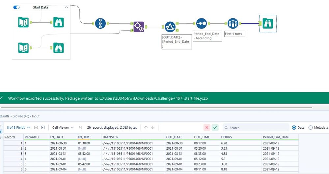Toggle the paragraph whitespace symbol icon
Viewport: 329px width, 174px height.
[81, 128]
